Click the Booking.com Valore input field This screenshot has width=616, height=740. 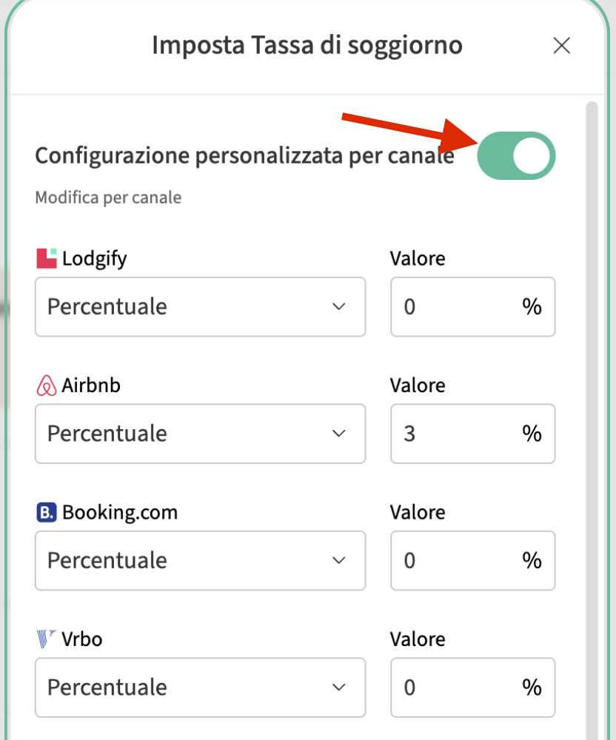(x=459, y=560)
